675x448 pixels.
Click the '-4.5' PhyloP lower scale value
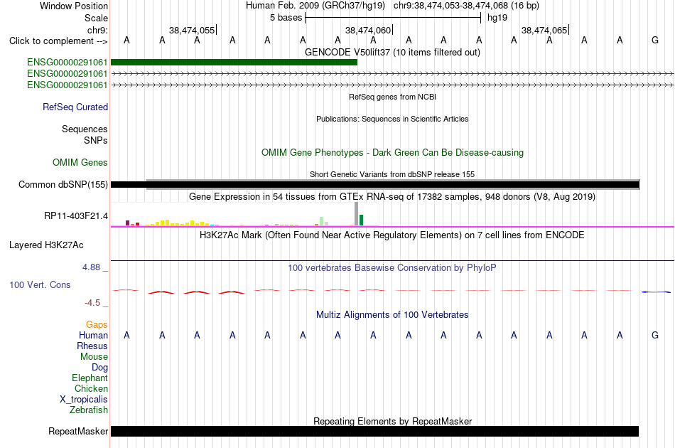pyautogui.click(x=92, y=303)
